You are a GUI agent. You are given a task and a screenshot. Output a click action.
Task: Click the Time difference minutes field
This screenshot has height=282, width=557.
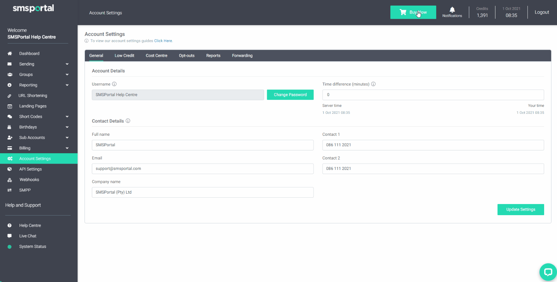(433, 95)
